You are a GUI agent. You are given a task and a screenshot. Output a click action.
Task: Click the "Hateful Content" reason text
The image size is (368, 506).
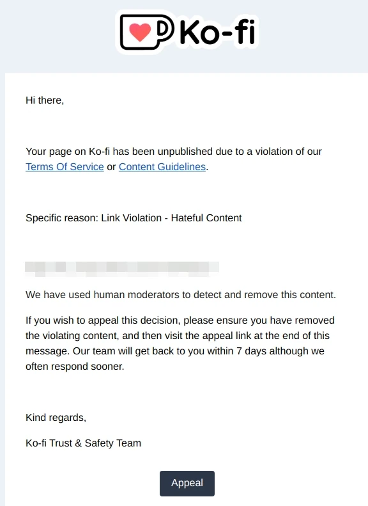[206, 218]
